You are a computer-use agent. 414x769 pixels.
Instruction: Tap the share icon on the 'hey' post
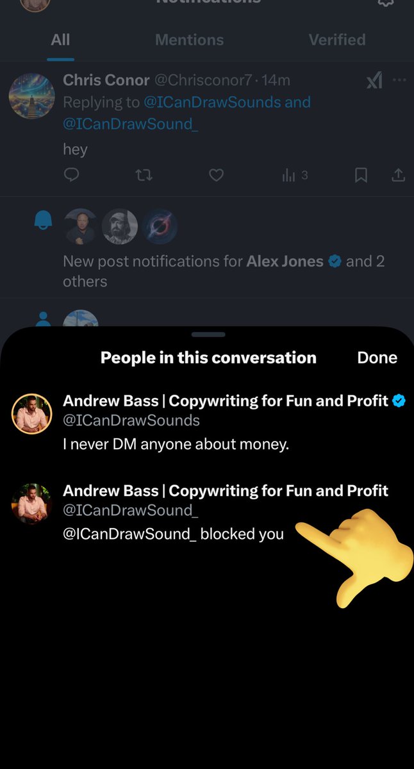(398, 174)
